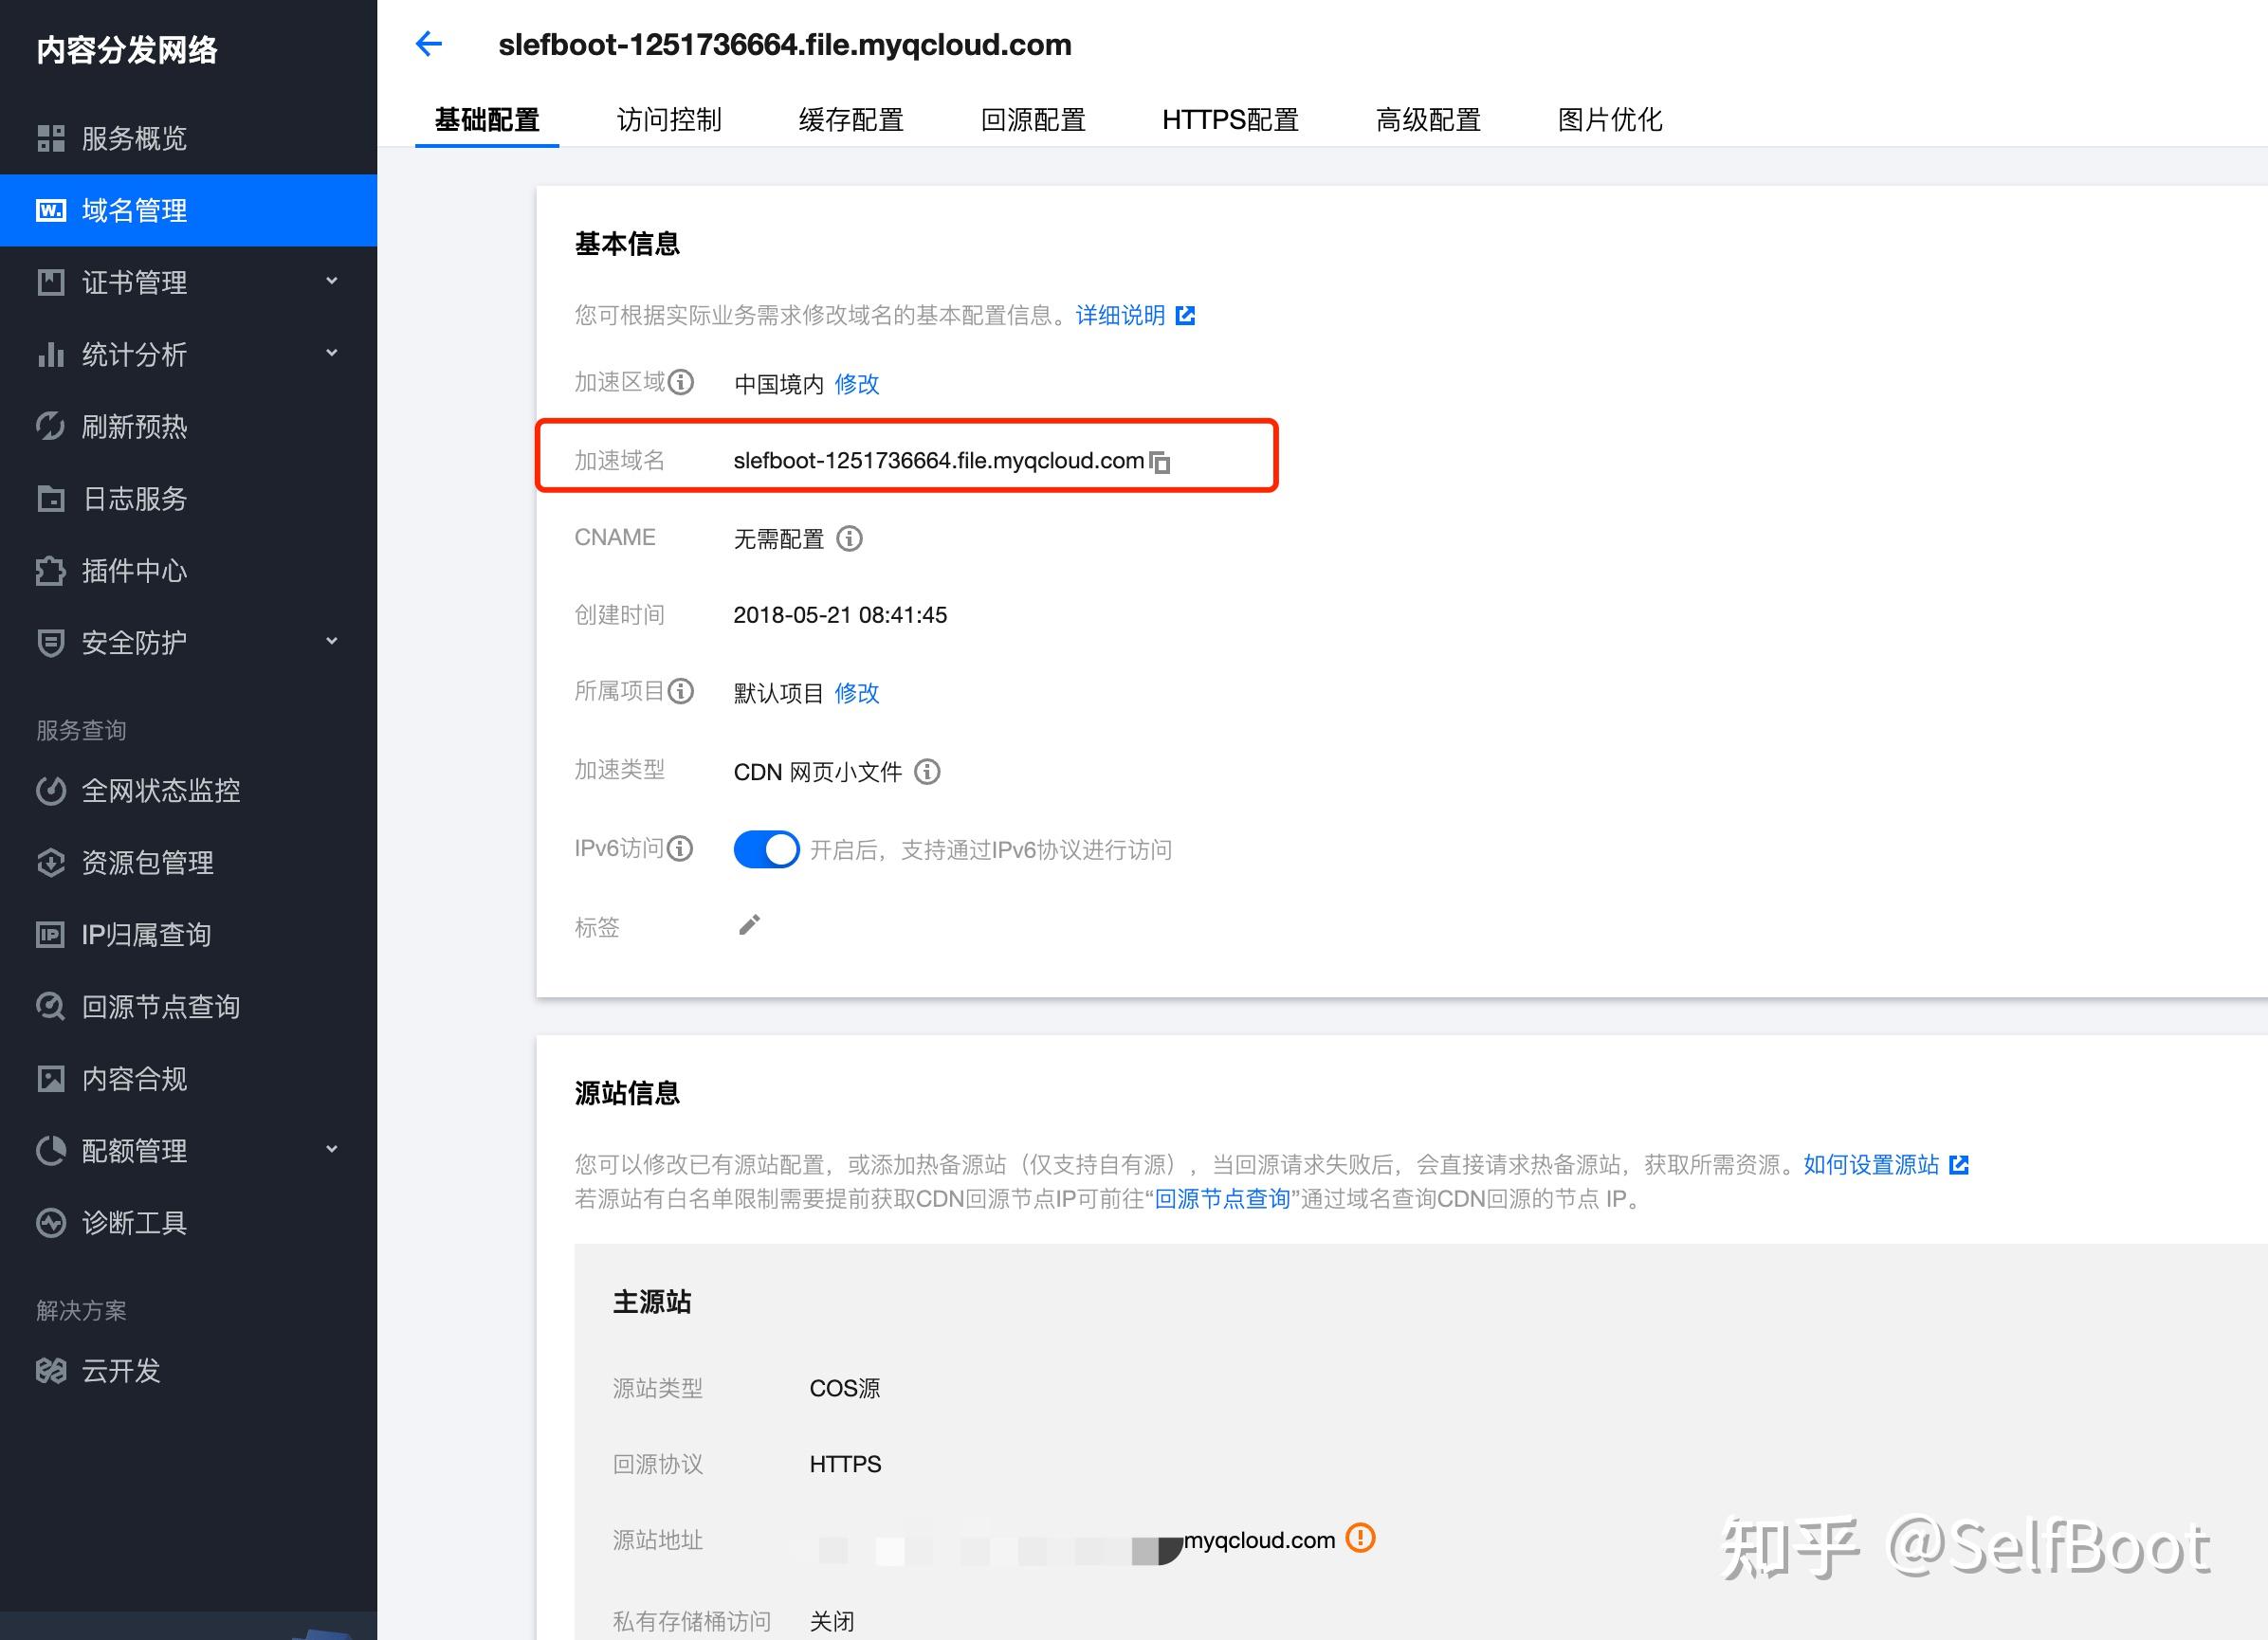
Task: Click the back arrow beside the domain name
Action: point(428,44)
